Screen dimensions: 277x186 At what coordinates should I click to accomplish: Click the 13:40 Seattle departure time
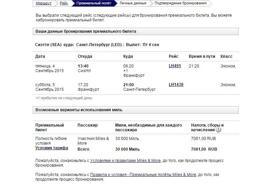coord(83,66)
